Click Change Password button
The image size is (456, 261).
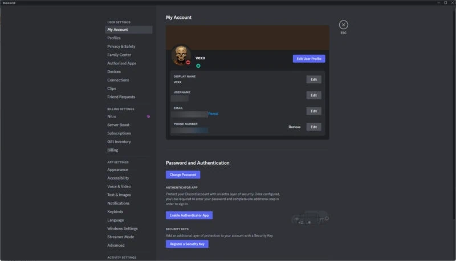tap(183, 175)
